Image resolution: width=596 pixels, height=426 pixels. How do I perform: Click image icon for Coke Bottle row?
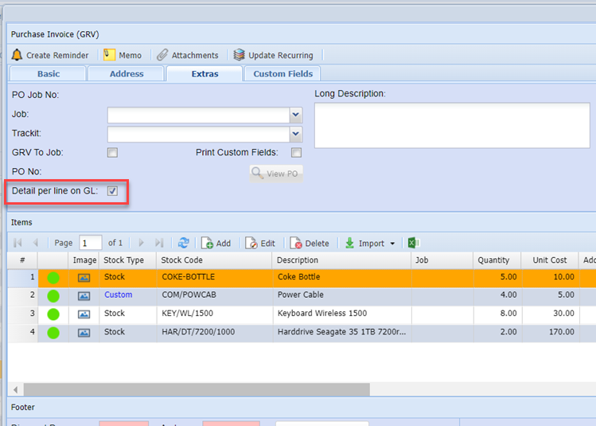(84, 277)
